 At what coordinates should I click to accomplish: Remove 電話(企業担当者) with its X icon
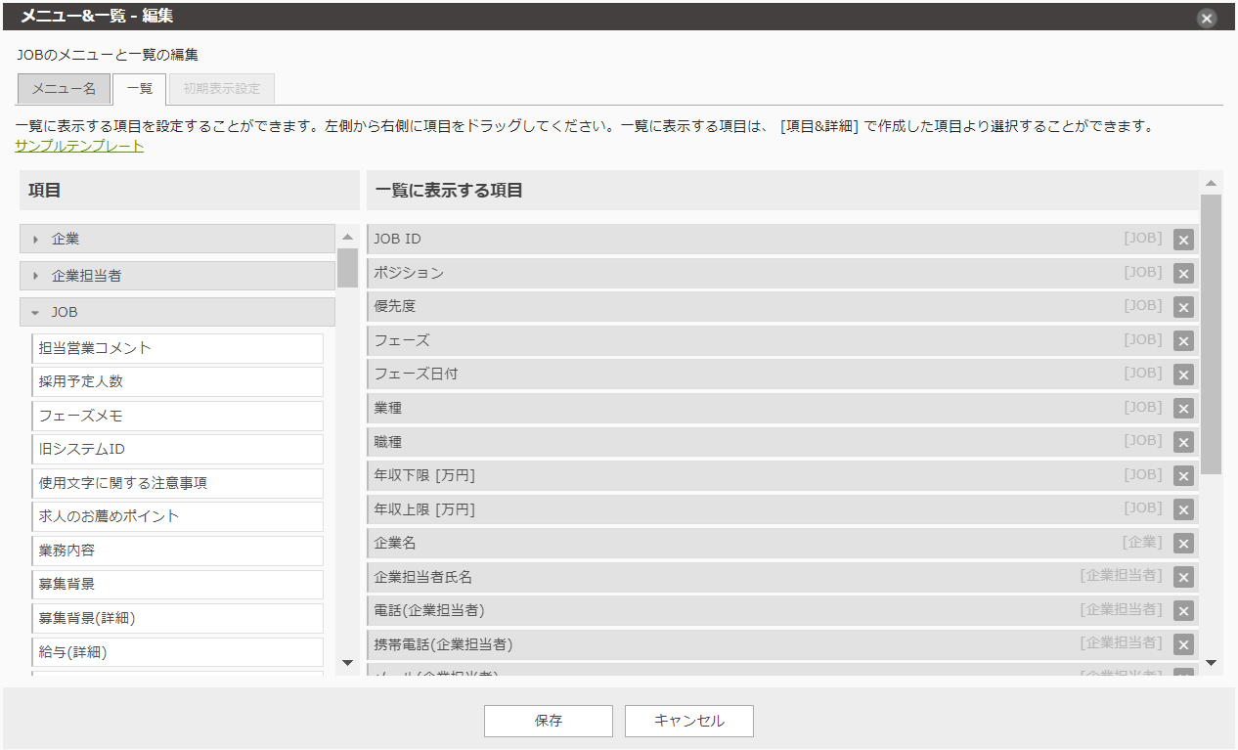(1183, 611)
